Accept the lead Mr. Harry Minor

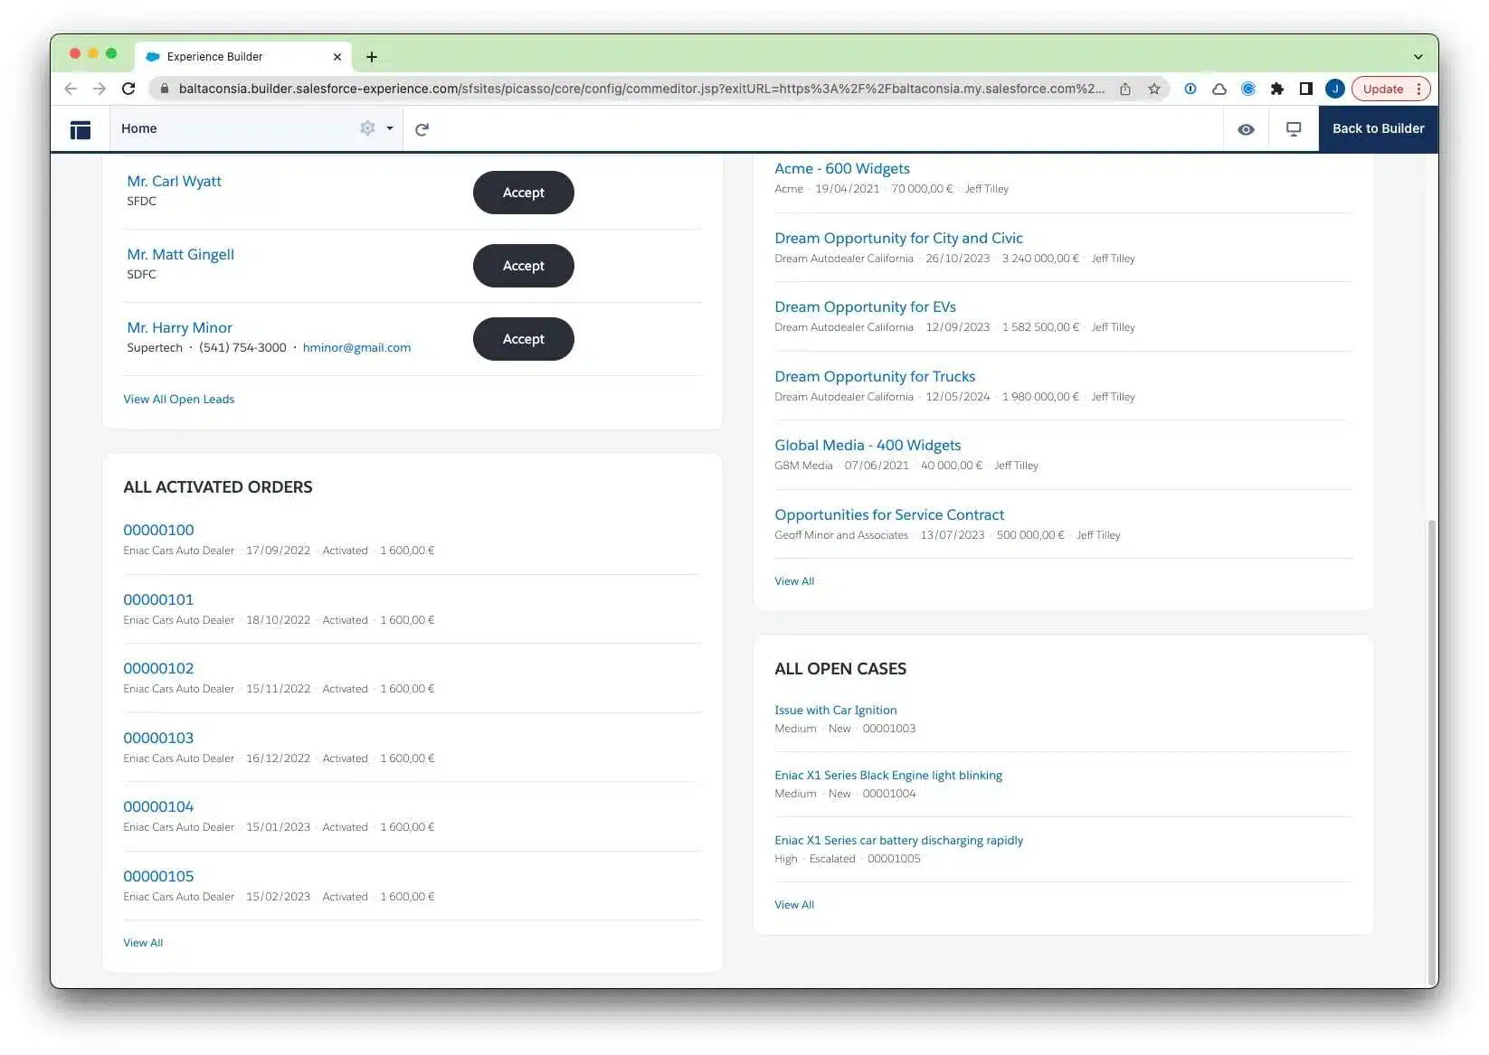[x=523, y=339]
